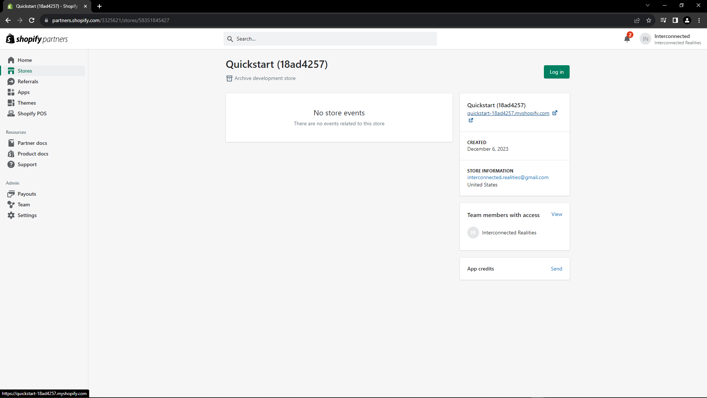Open the Stores section in the sidebar
This screenshot has width=707, height=398.
pos(25,70)
